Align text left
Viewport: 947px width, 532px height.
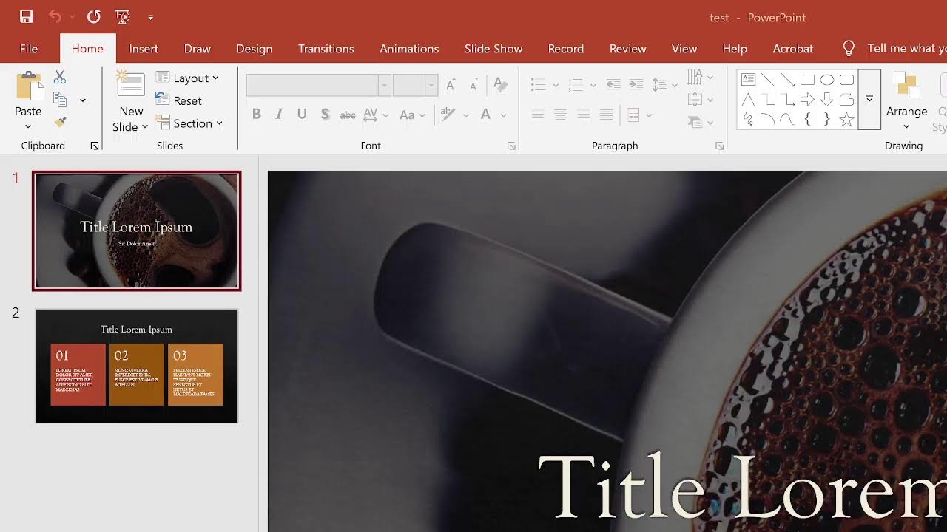pyautogui.click(x=538, y=115)
